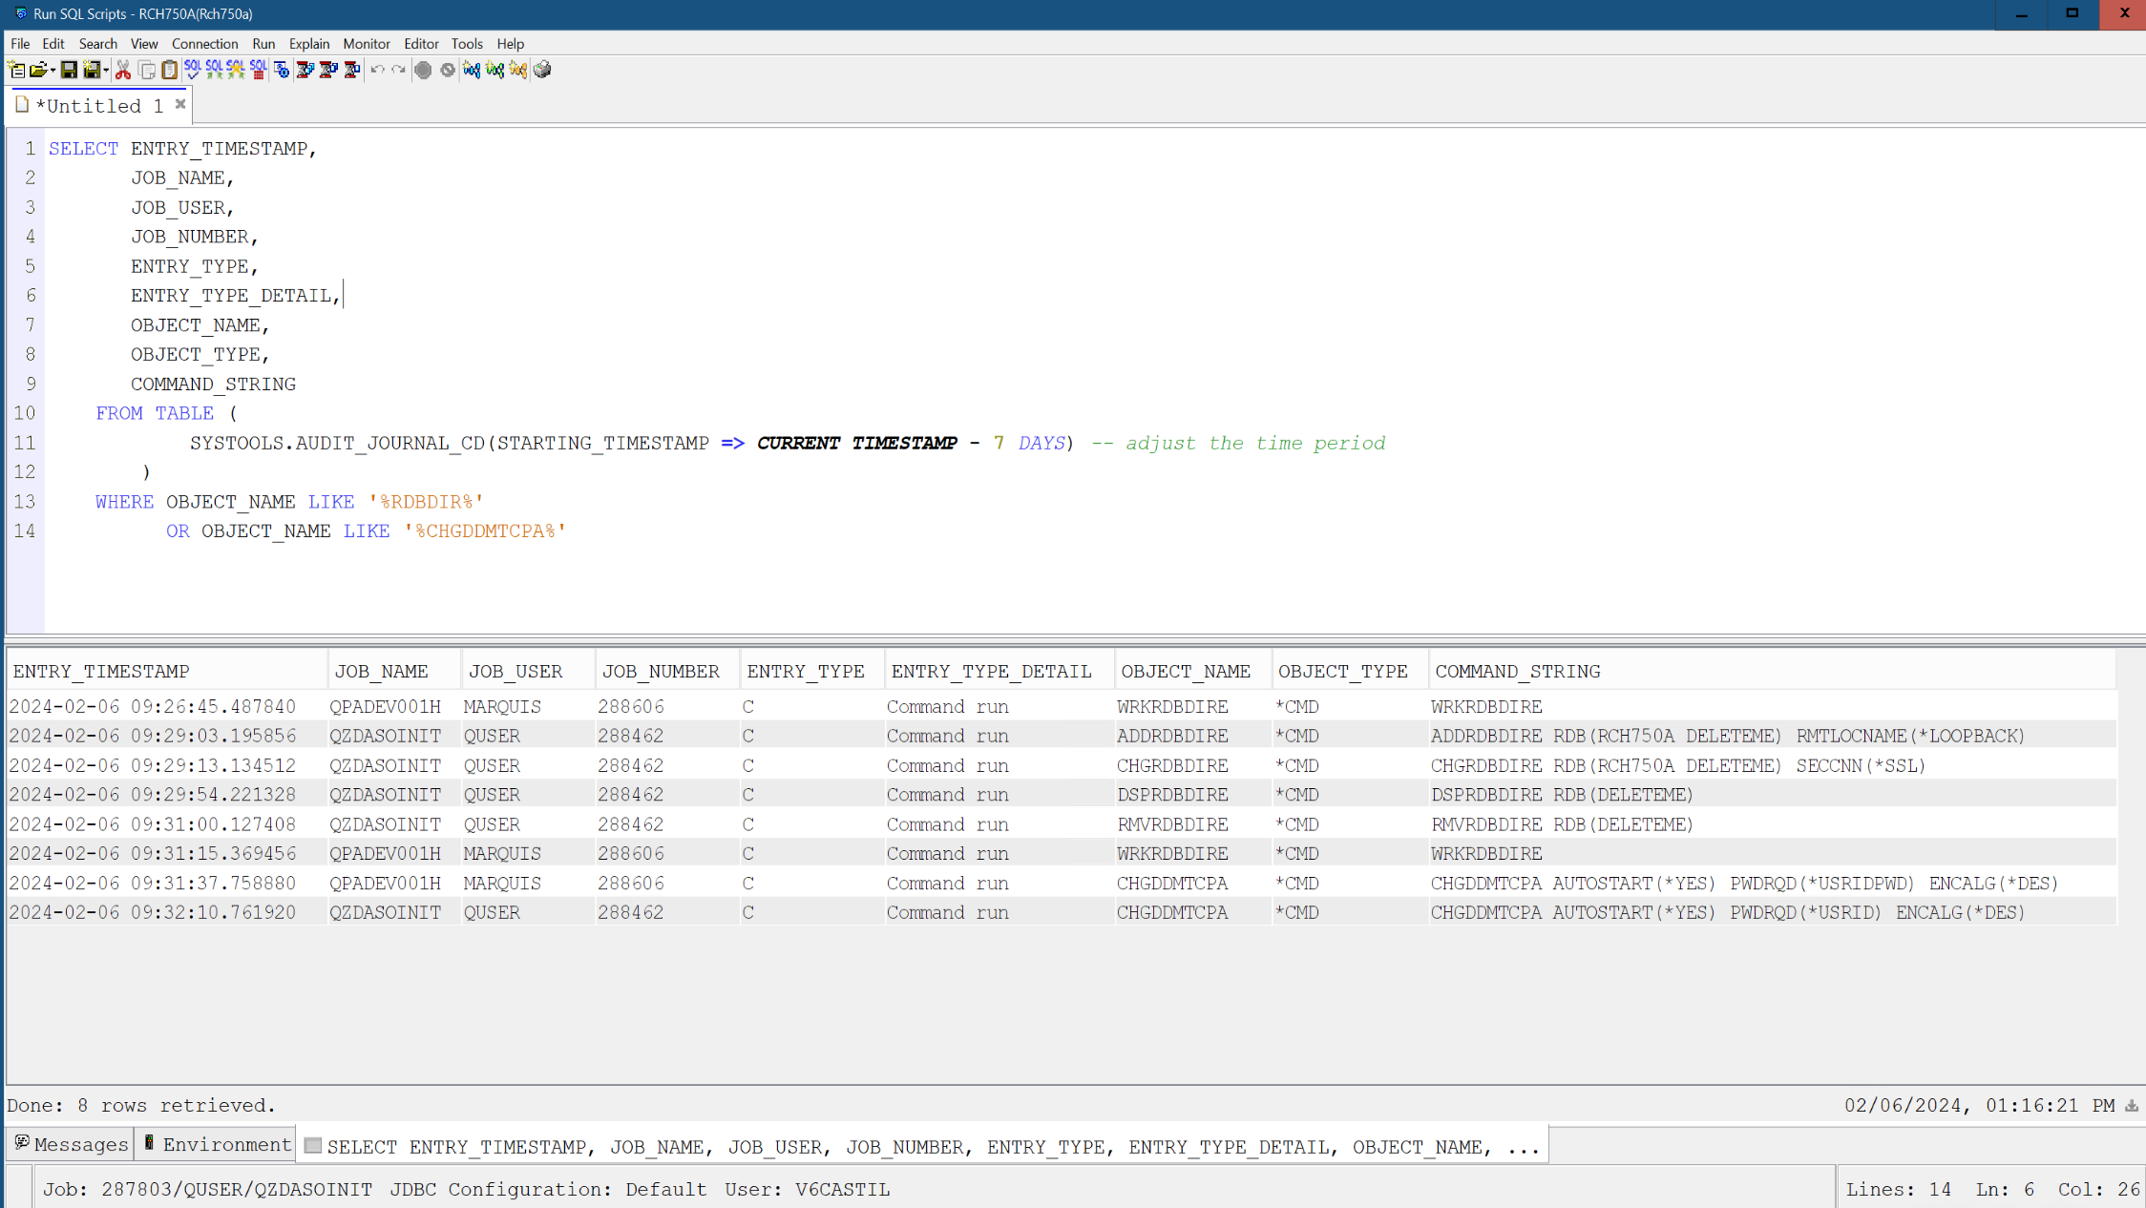Copy the current selection
Viewport: 2146px width, 1208px height.
(146, 70)
